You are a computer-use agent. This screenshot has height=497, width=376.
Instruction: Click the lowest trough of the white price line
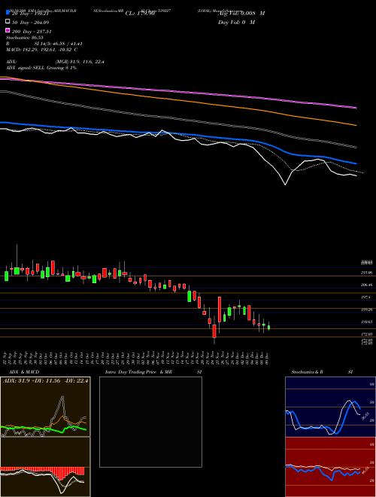tap(286, 184)
